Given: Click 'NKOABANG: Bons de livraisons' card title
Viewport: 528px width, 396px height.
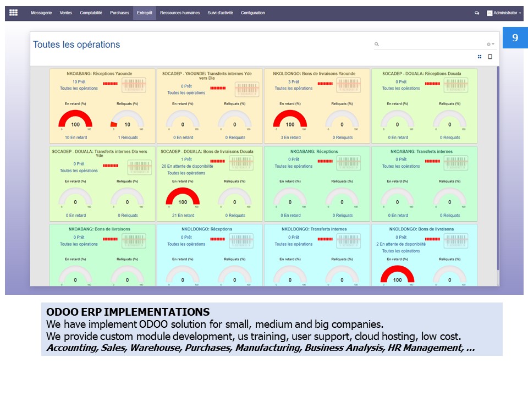Looking at the screenshot, I should coord(100,229).
